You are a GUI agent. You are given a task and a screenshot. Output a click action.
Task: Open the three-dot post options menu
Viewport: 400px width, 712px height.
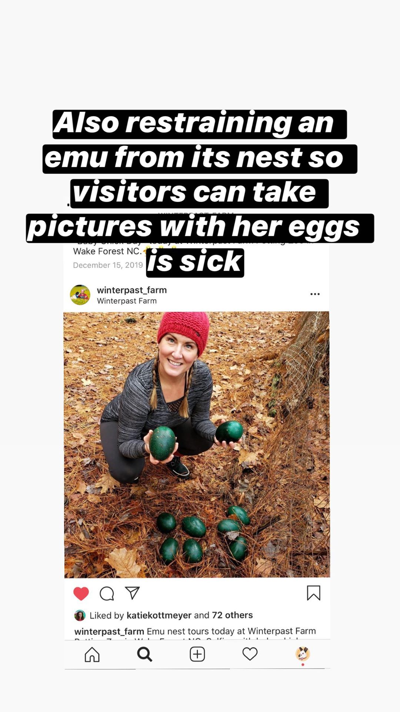[315, 294]
